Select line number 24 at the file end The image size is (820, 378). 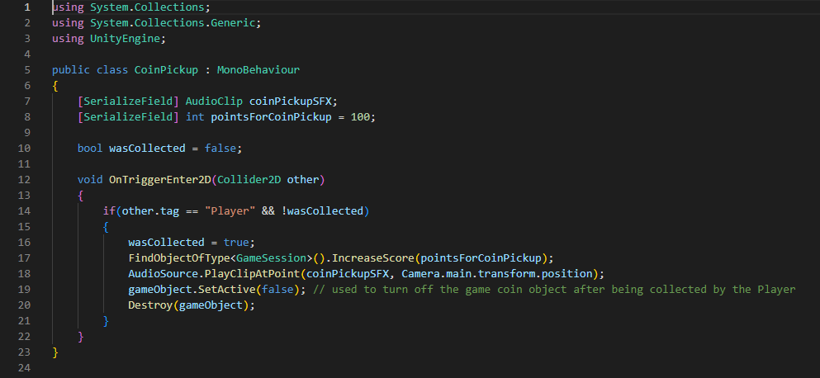25,367
